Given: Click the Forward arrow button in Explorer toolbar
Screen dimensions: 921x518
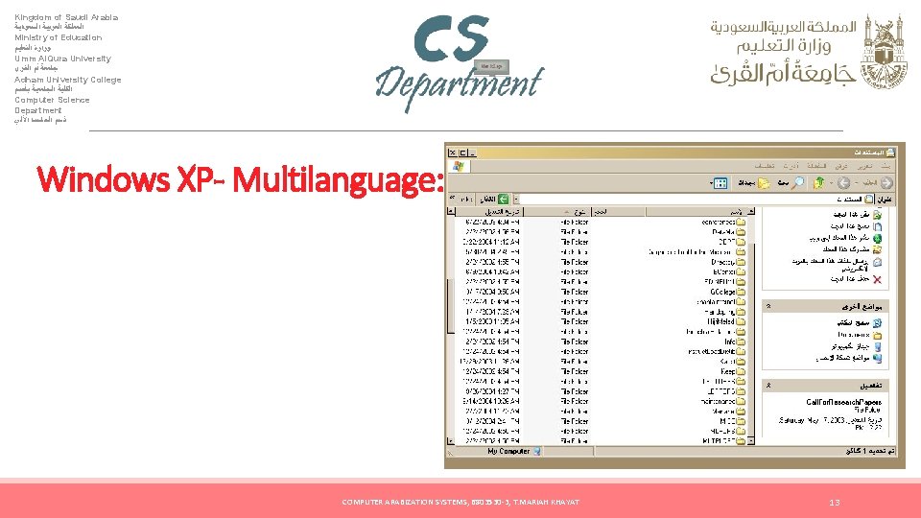Looking at the screenshot, I should point(844,183).
